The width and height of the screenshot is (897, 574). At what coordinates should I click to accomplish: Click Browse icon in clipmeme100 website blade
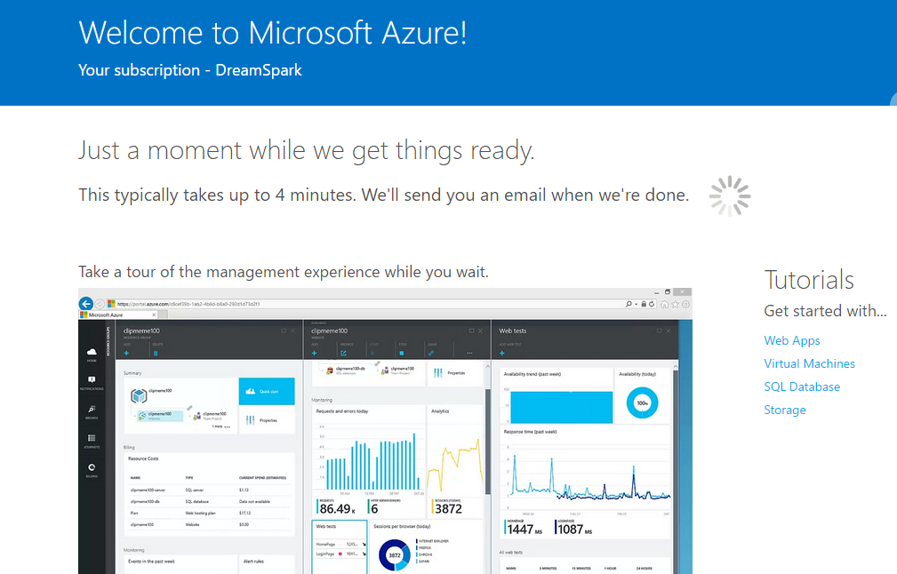(x=343, y=354)
